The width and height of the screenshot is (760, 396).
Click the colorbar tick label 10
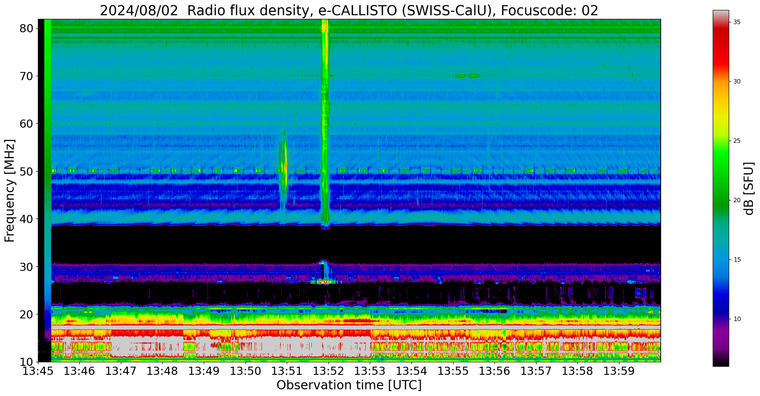coord(737,319)
